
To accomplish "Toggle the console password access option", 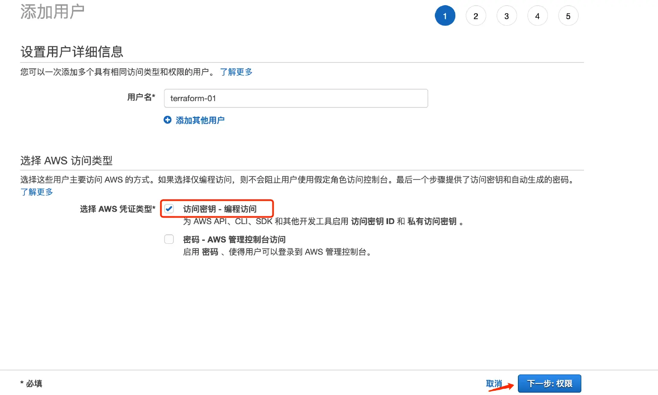I will point(169,239).
